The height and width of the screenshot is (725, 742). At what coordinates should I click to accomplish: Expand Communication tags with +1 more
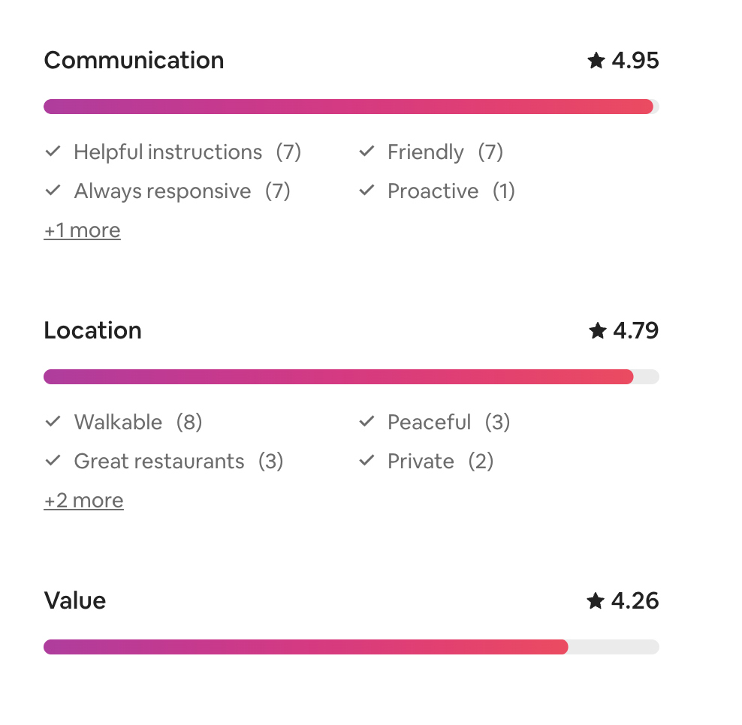pyautogui.click(x=82, y=230)
